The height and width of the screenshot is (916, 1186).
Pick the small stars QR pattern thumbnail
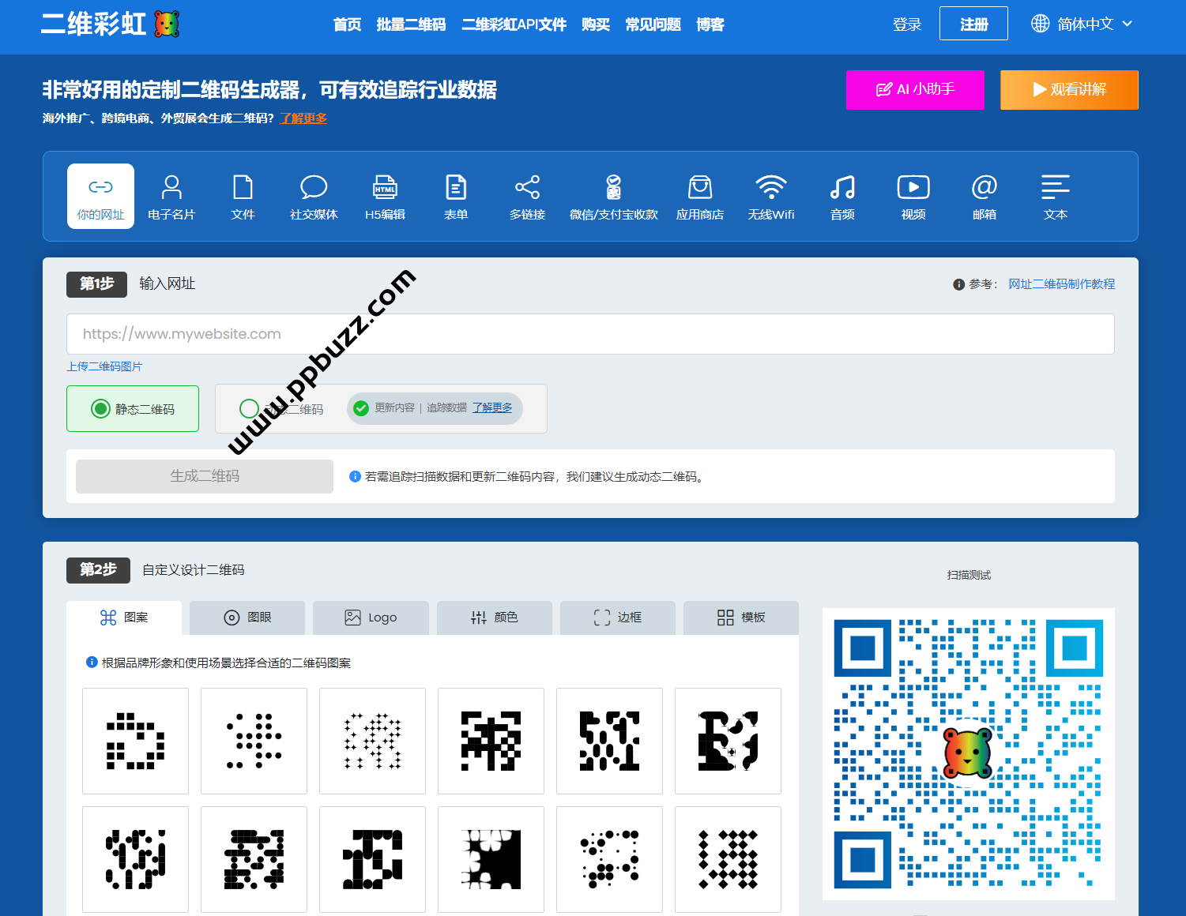[372, 741]
